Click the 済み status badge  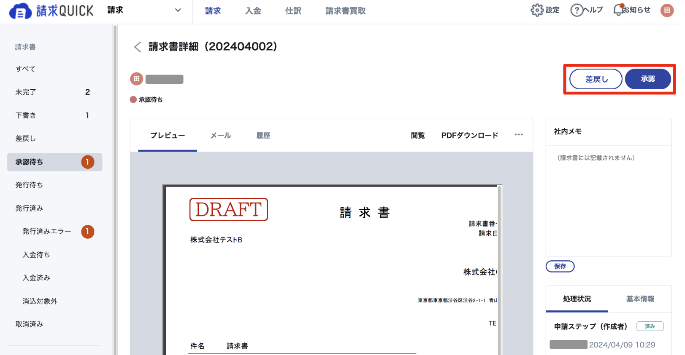point(650,326)
